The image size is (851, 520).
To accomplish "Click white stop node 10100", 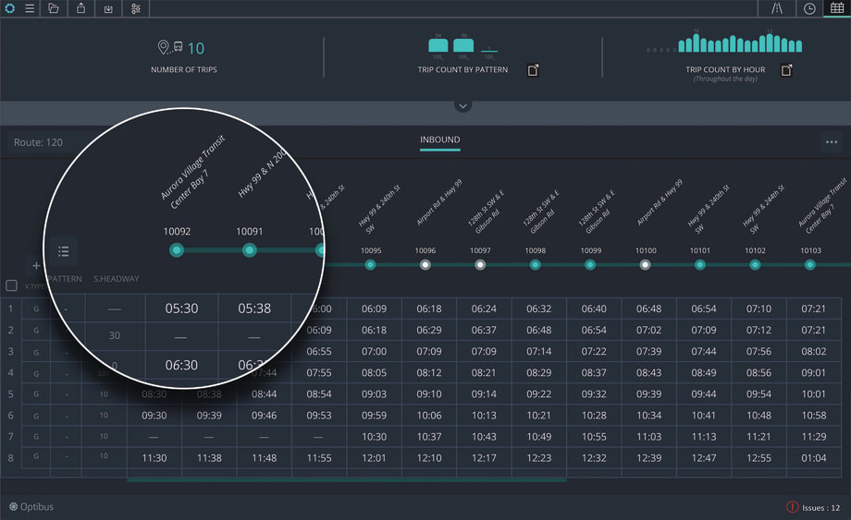I will pos(645,265).
